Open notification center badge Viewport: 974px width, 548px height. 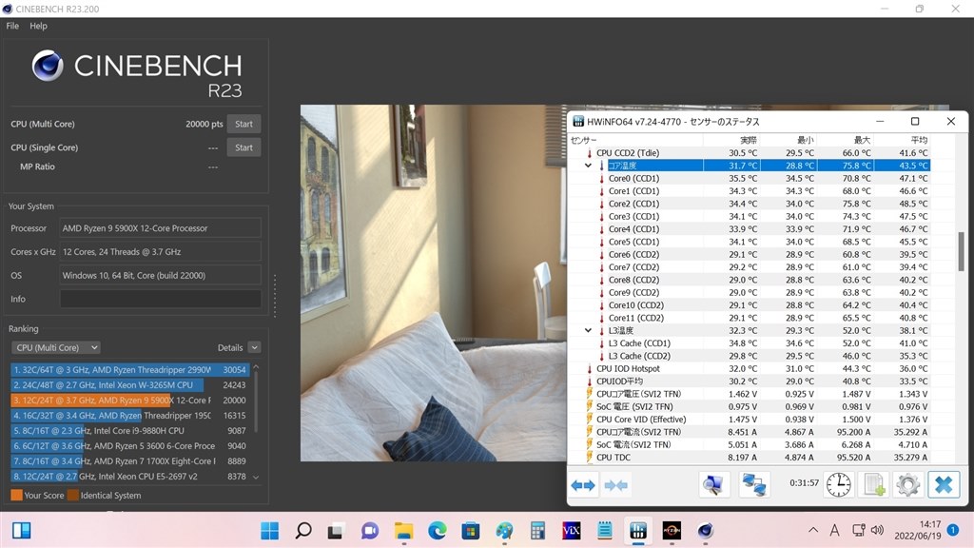coord(953,530)
